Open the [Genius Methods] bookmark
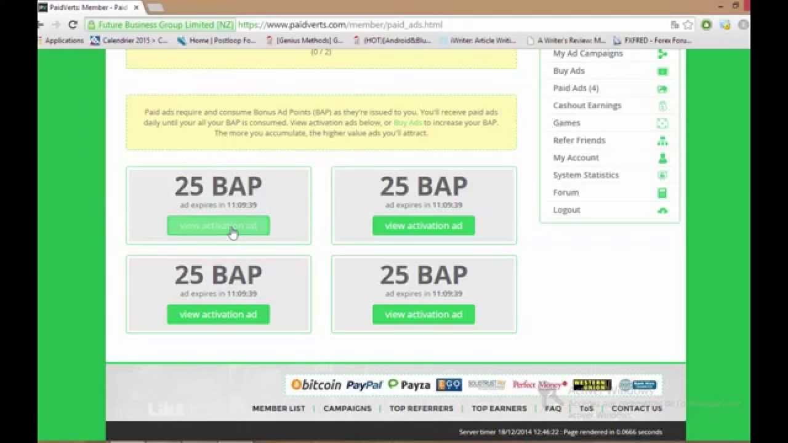This screenshot has width=788, height=443. [x=305, y=41]
